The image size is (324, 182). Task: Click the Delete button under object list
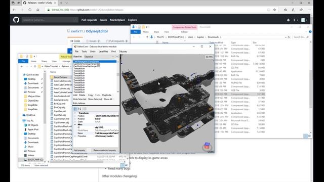click(x=82, y=95)
